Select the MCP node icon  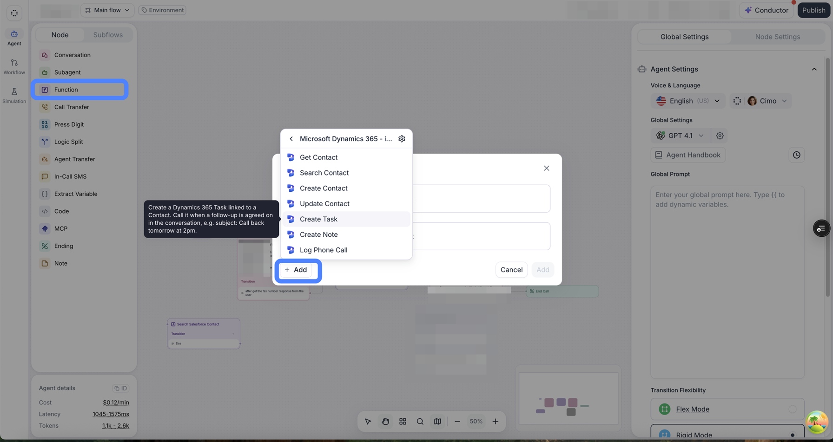click(45, 228)
